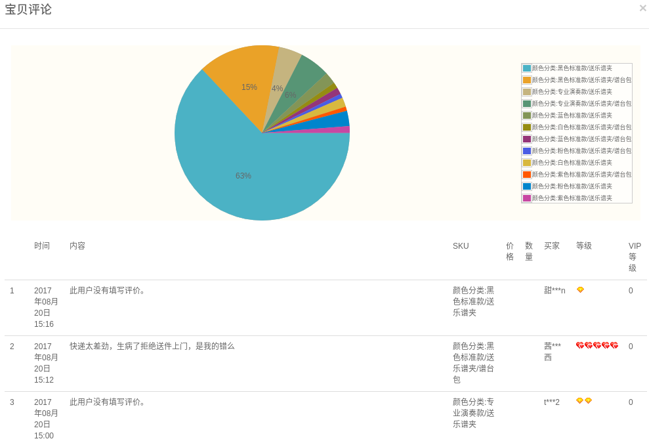Click the 等级 column header

[584, 246]
